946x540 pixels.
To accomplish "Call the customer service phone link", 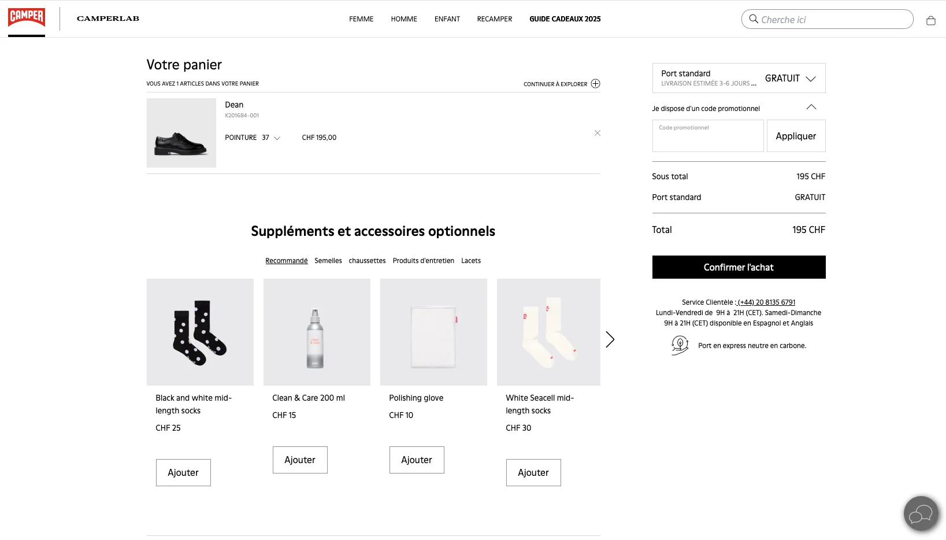I will point(766,302).
